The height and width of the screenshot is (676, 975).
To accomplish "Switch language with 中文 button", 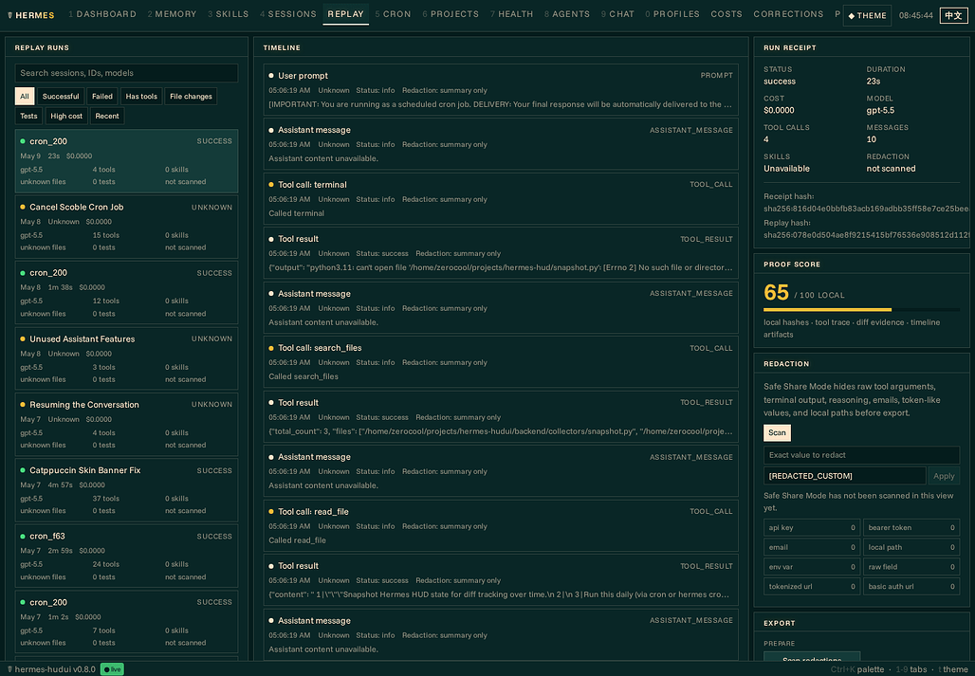I will click(x=953, y=15).
